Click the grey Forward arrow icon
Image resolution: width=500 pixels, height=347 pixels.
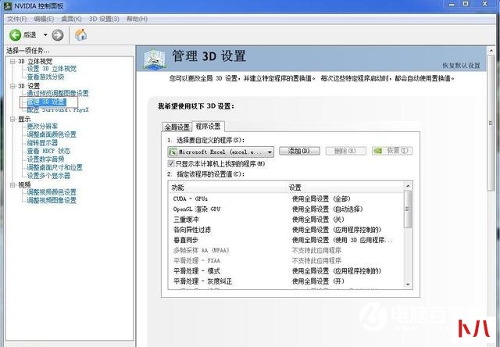tap(58, 34)
